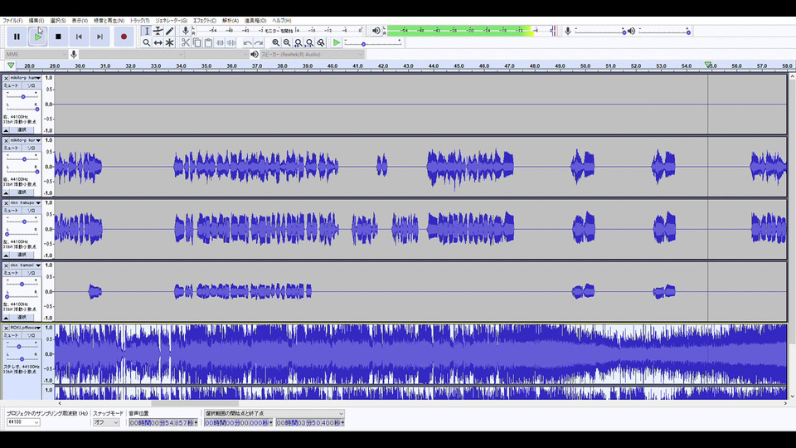796x448 pixels.
Task: Open the project sample rate 44100 dropdown
Action: [x=23, y=422]
